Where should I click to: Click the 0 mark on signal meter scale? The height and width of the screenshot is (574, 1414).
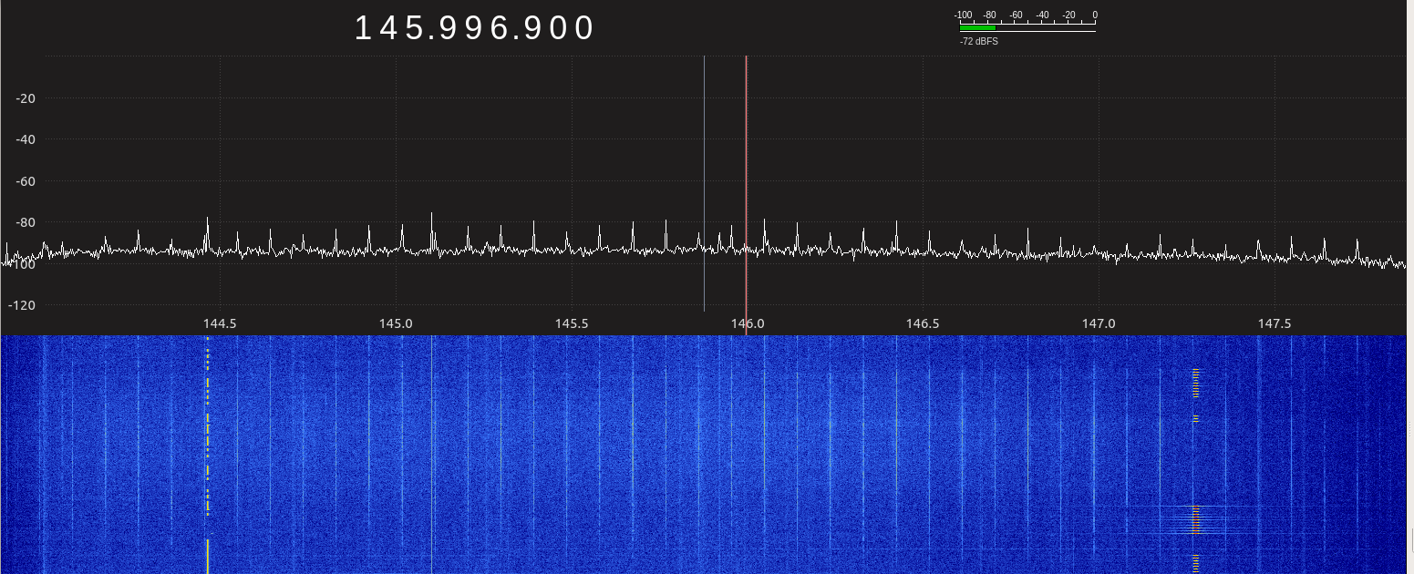point(1094,15)
